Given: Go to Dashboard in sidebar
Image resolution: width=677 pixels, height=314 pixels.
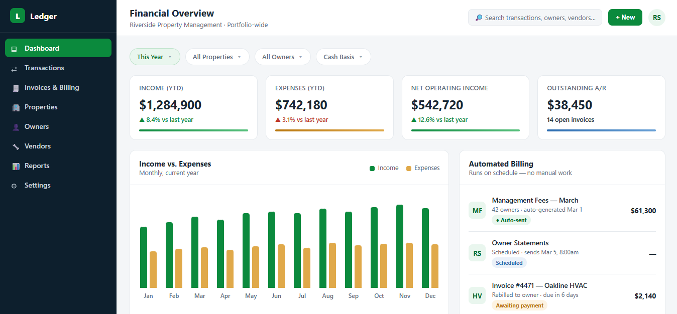Looking at the screenshot, I should [58, 48].
